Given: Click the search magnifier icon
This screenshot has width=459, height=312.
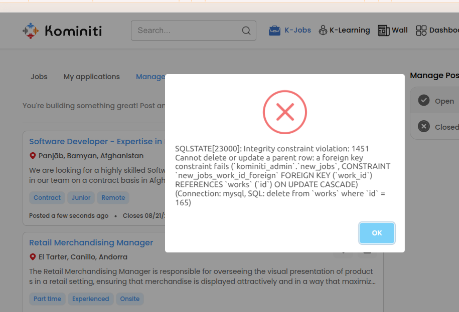Looking at the screenshot, I should coord(246,31).
